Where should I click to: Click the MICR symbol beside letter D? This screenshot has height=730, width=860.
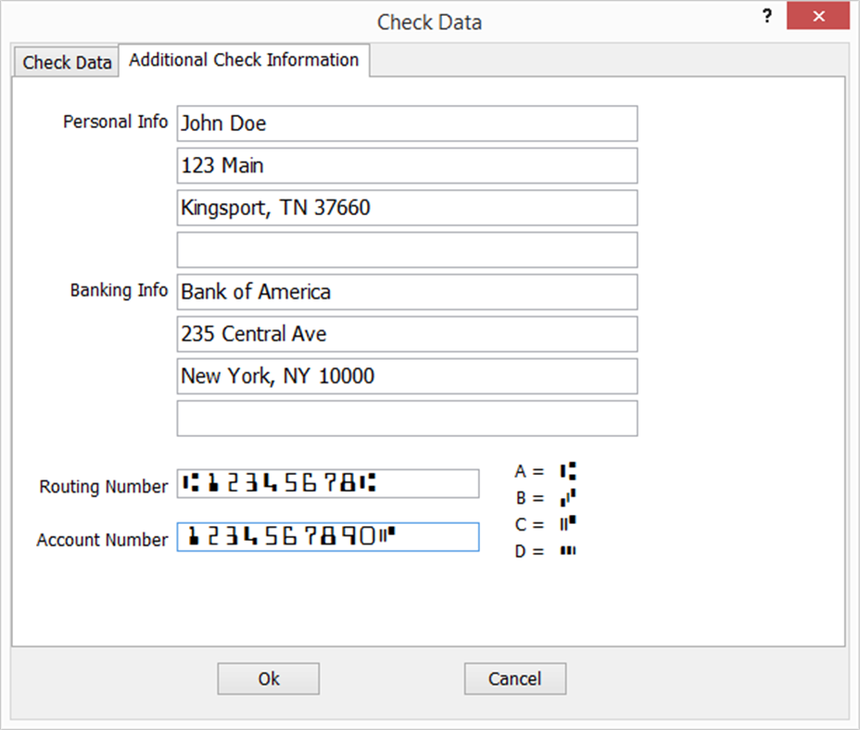(x=569, y=550)
